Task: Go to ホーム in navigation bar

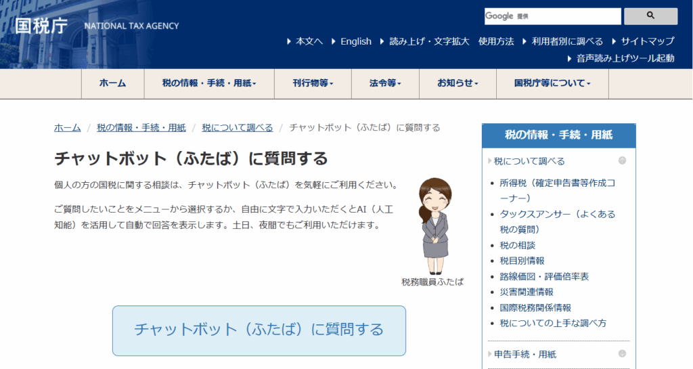Action: tap(112, 83)
